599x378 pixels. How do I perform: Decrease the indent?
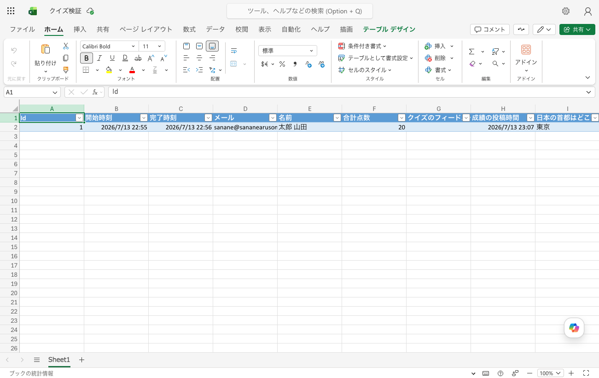pyautogui.click(x=186, y=70)
